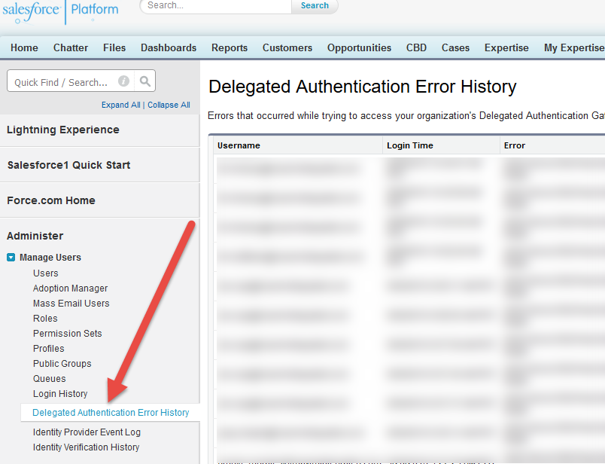Open the Permission Sets page

pyautogui.click(x=67, y=333)
